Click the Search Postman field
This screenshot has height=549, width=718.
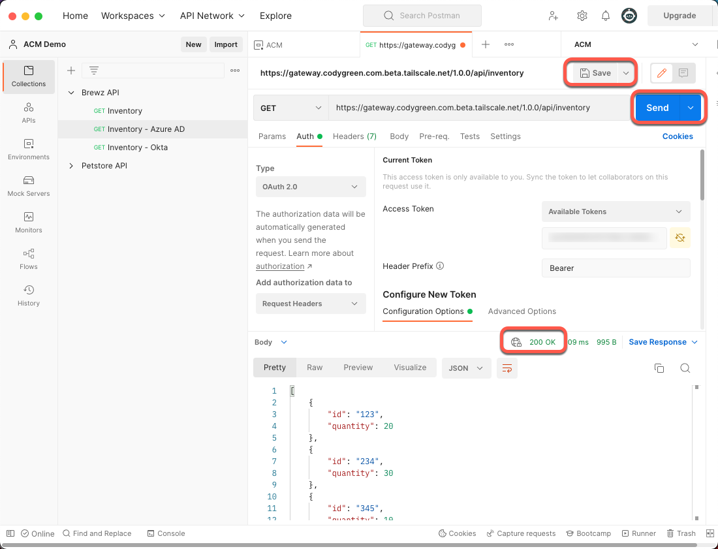pos(422,16)
